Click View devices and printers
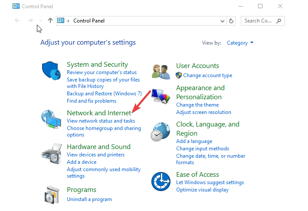Screen dimensions: 308x211 pyautogui.click(x=96, y=155)
